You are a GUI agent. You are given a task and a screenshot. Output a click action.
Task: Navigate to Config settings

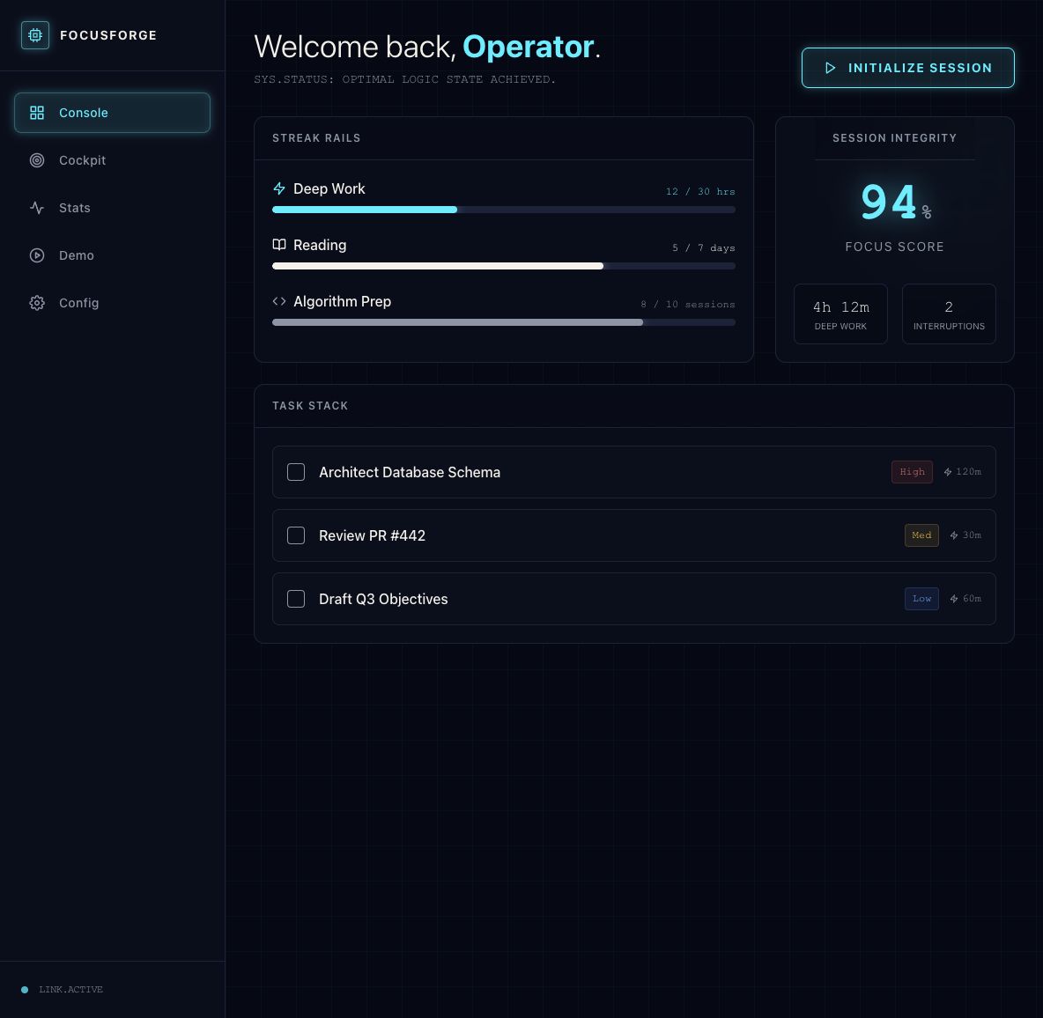pos(113,303)
